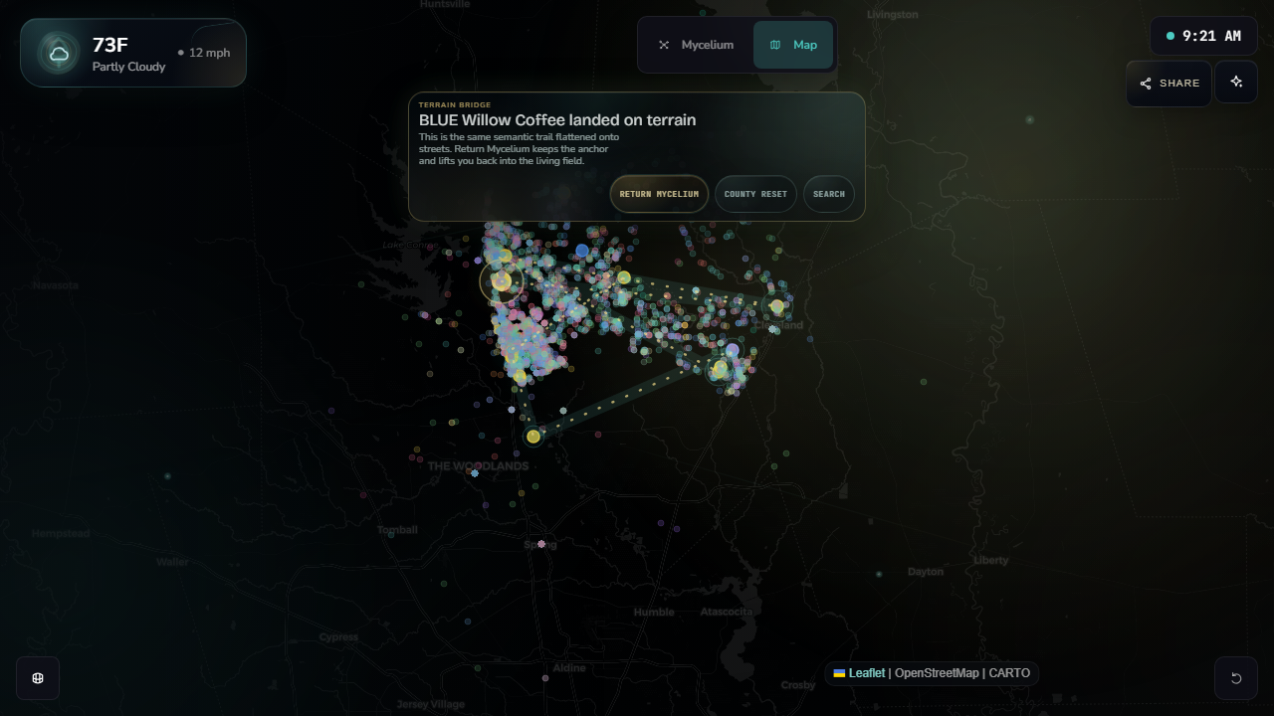Click the globe icon button at bottom left
Viewport: 1274px width, 716px height.
(38, 678)
